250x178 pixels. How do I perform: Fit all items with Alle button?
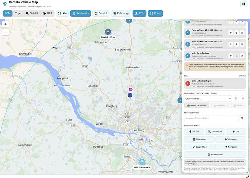point(62,13)
